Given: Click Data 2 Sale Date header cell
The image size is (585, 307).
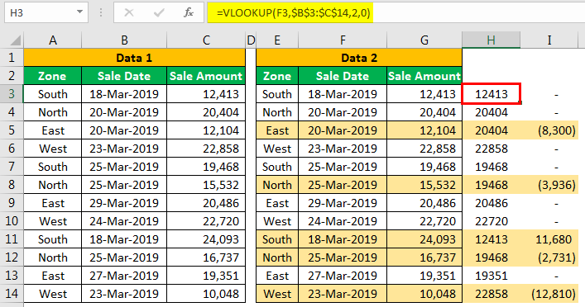Looking at the screenshot, I should tap(343, 76).
